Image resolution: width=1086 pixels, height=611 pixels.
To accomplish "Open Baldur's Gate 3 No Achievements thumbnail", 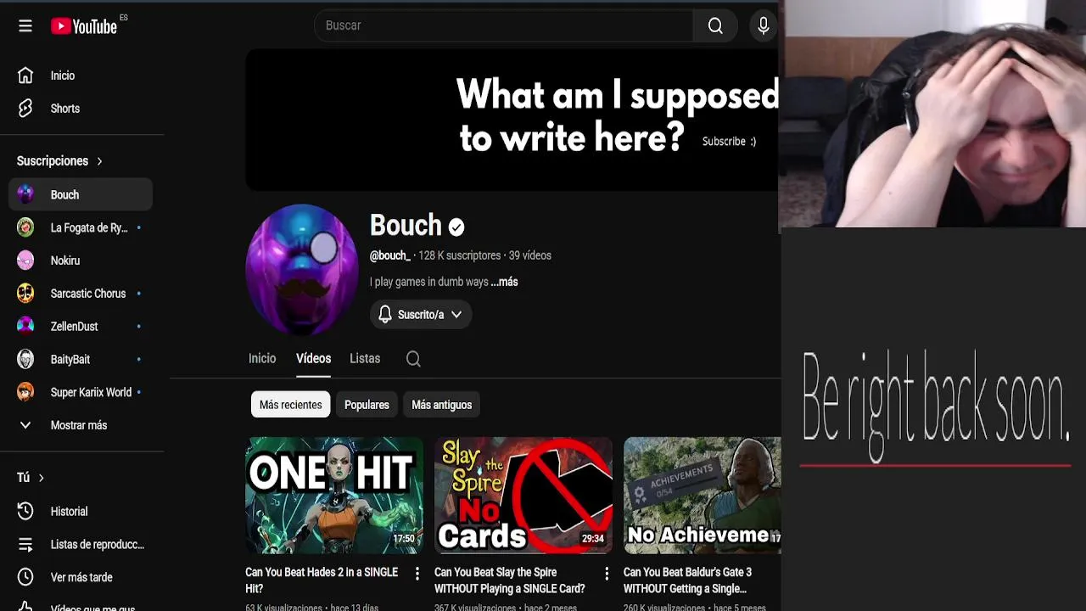I will [x=703, y=496].
